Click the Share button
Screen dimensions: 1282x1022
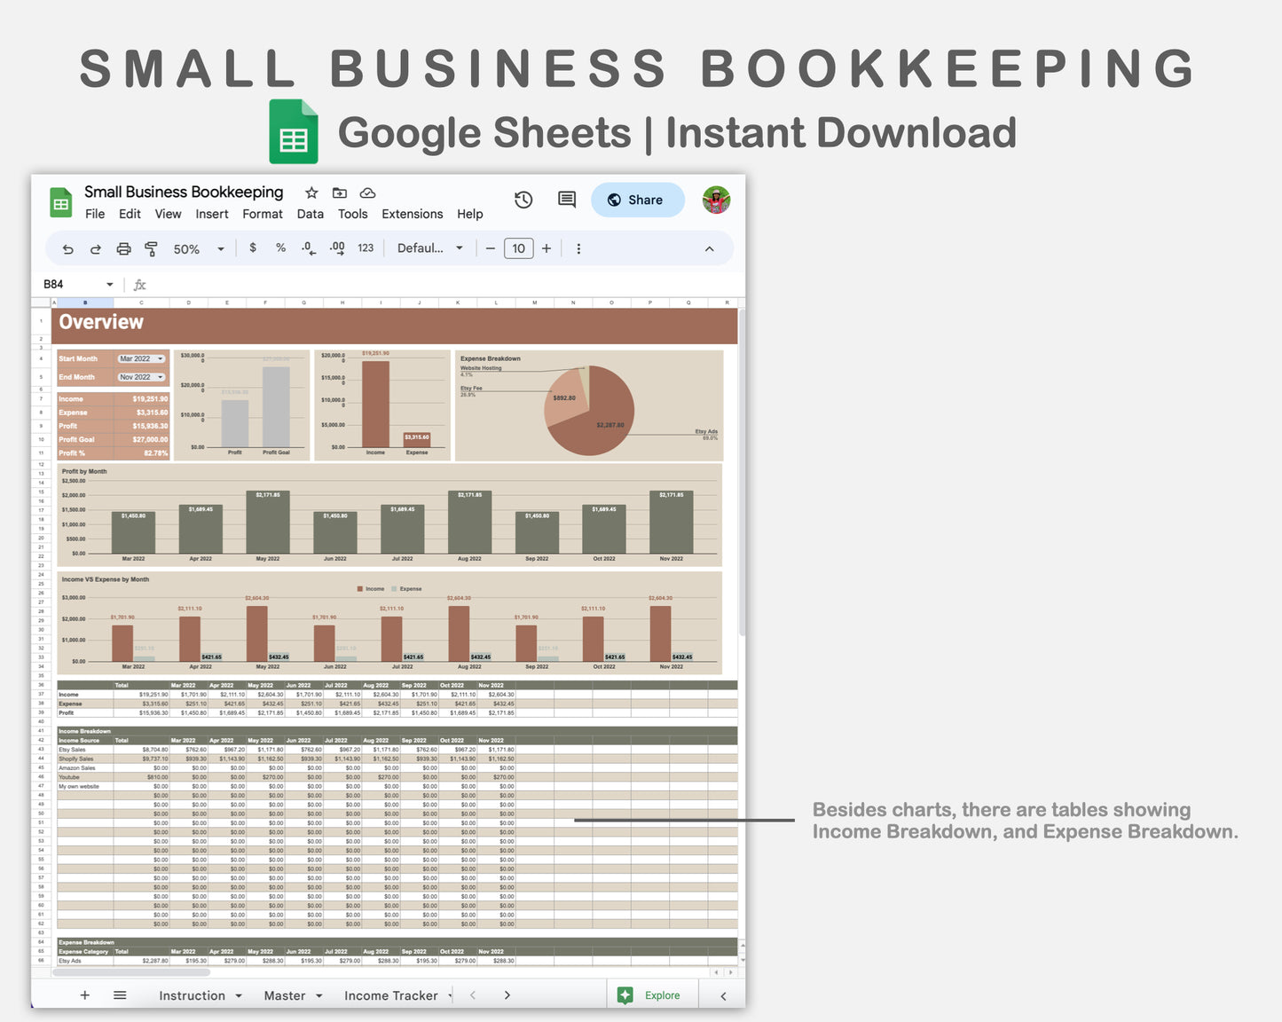click(637, 200)
